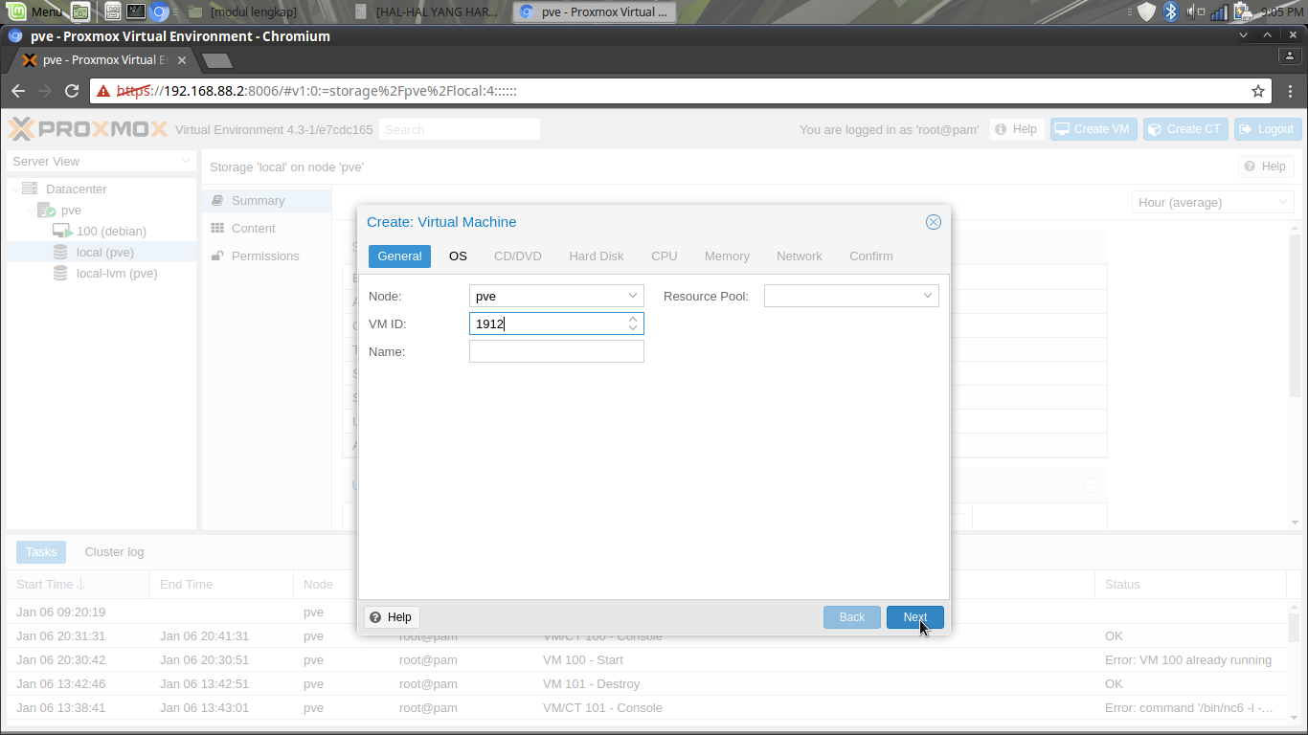Expand the Resource Pool dropdown
1308x735 pixels.
coord(851,296)
